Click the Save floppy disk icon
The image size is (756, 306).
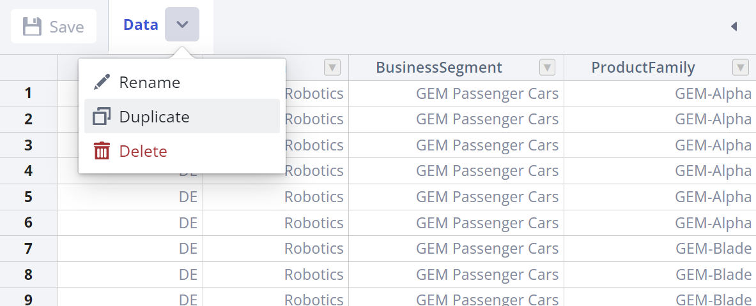click(32, 27)
